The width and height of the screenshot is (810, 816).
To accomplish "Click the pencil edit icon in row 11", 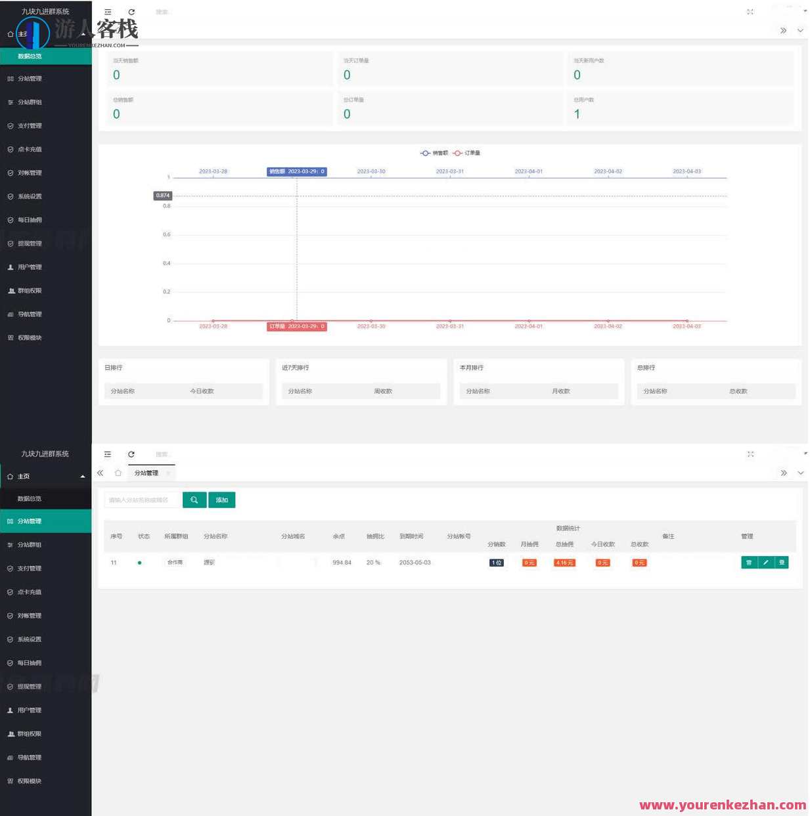I will point(765,563).
